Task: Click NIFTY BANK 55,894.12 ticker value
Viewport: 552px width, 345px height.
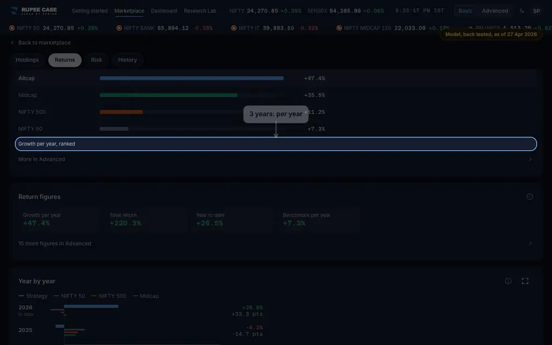Action: pyautogui.click(x=173, y=28)
